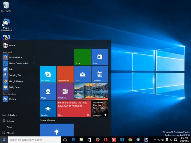The width and height of the screenshot is (191, 143).
Task: Open the Calendar tile
Action: tap(100, 74)
